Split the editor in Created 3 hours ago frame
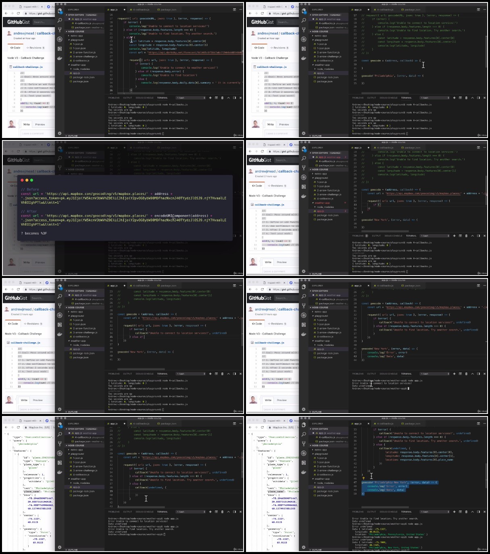Screen dimensions: 490x554 click(479, 285)
